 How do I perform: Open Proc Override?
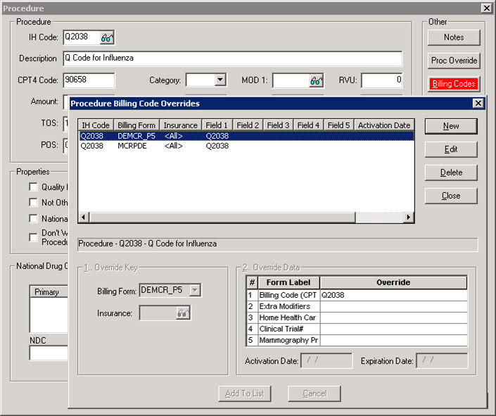454,61
